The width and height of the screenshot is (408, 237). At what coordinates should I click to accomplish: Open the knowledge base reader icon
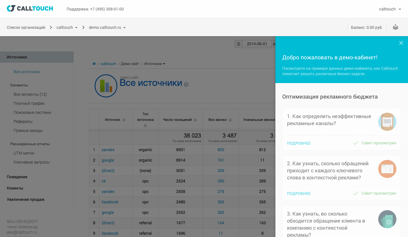tap(396, 27)
